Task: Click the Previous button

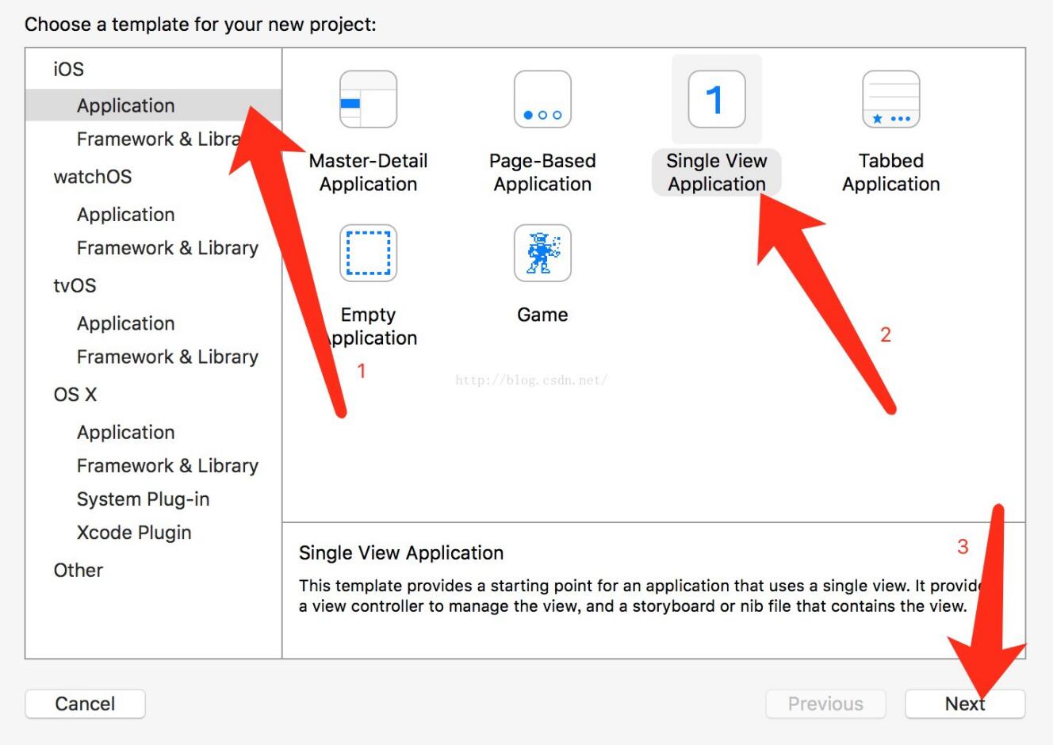Action: 825,703
